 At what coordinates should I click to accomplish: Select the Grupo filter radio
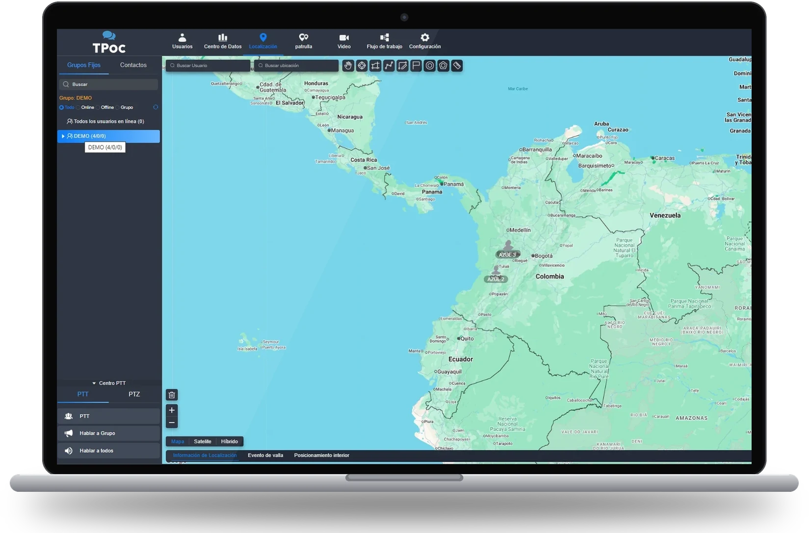tap(118, 107)
